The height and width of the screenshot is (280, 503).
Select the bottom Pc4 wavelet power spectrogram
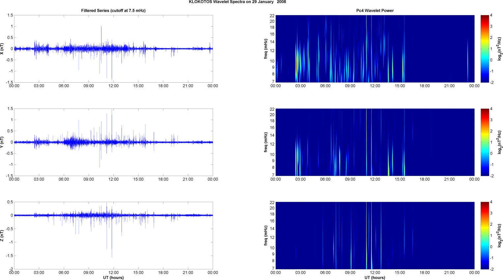click(375, 235)
